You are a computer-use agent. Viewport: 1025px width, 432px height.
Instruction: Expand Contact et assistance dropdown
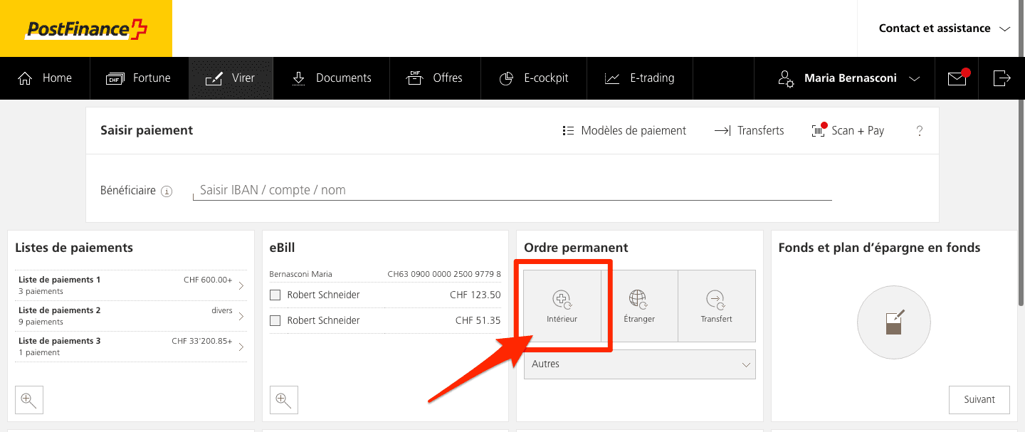[944, 28]
